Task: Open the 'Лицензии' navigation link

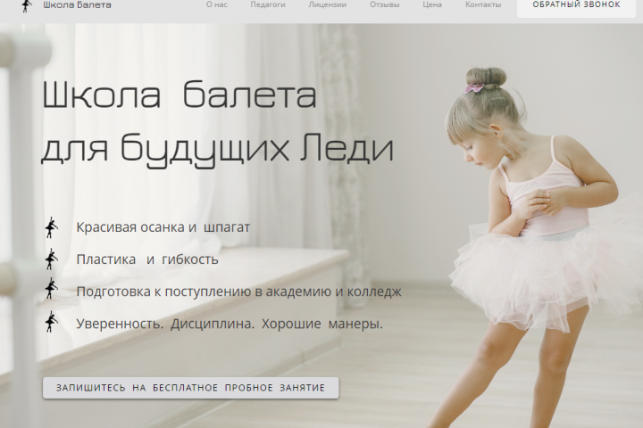Action: [x=327, y=5]
